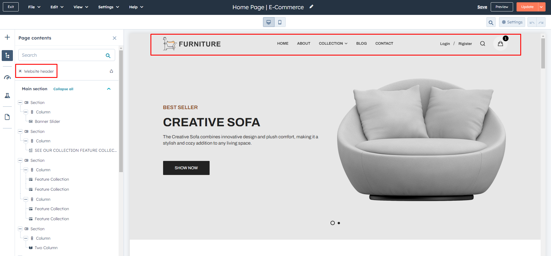Switch to mobile device preview
551x256 pixels.
click(280, 22)
